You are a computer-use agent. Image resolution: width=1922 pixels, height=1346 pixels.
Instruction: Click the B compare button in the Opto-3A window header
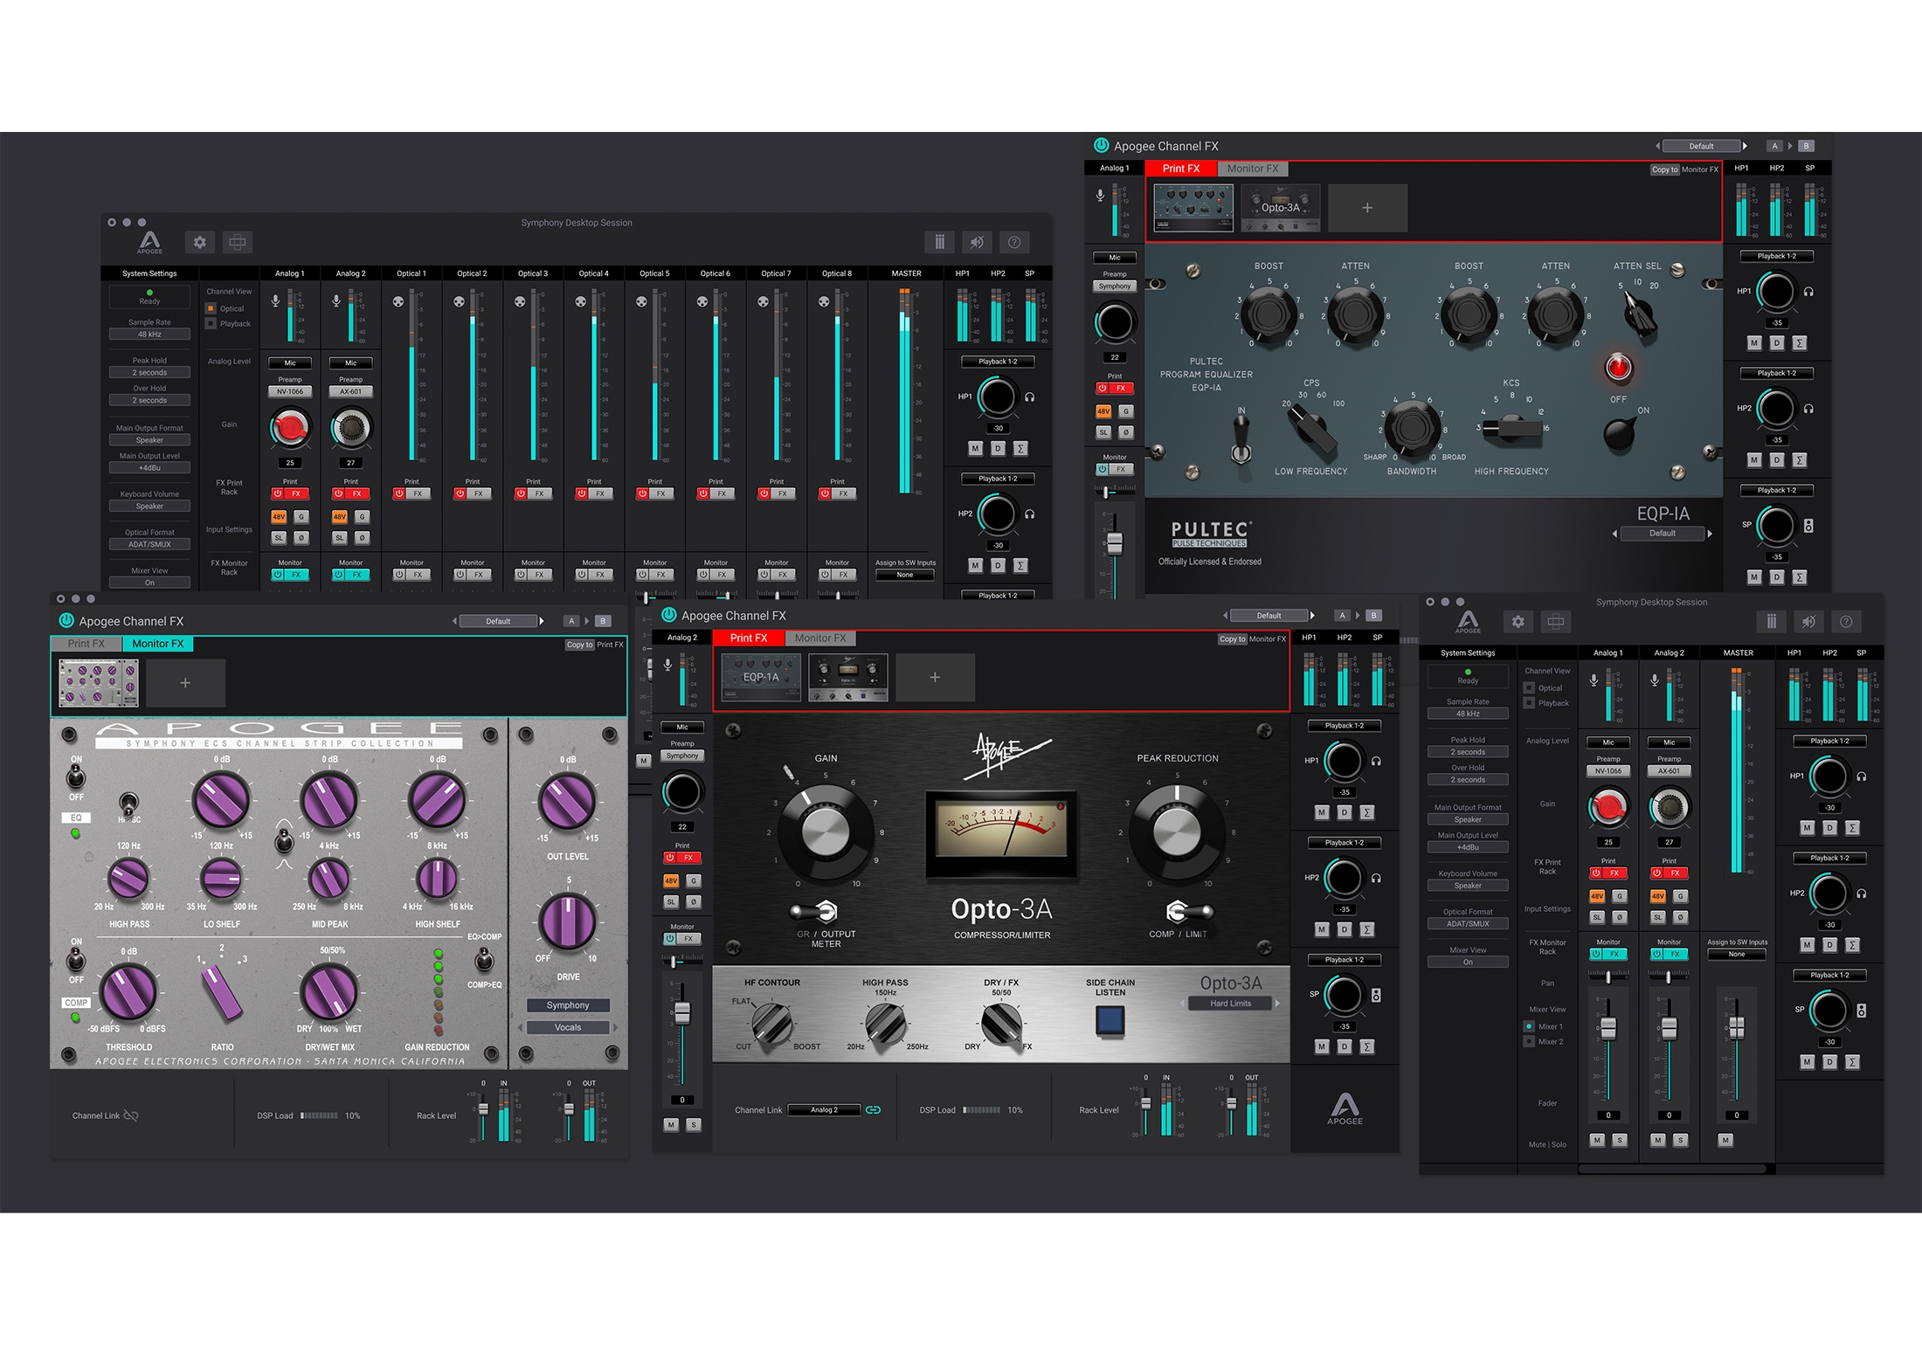1374,616
